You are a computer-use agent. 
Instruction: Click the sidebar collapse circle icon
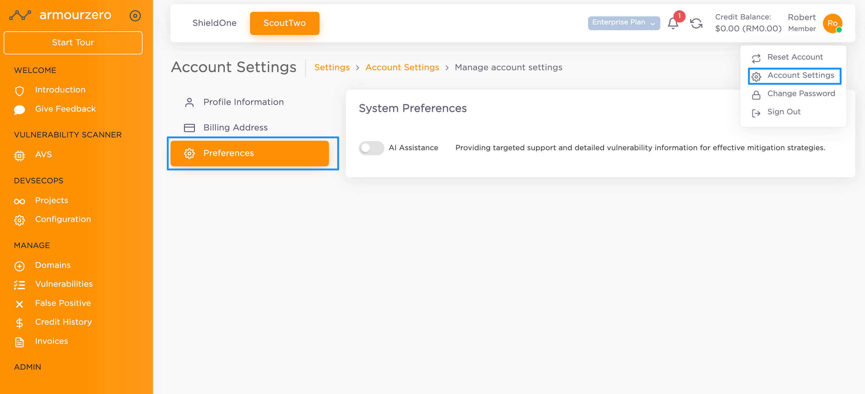135,16
